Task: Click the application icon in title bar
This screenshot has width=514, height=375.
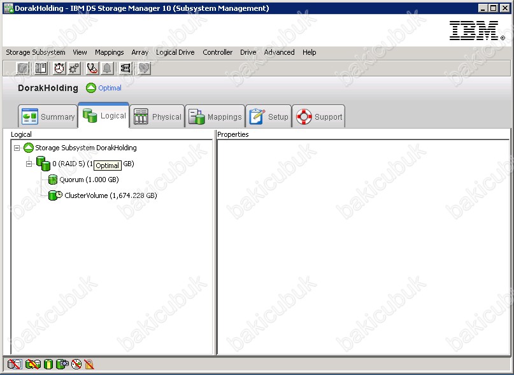Action: (x=8, y=8)
